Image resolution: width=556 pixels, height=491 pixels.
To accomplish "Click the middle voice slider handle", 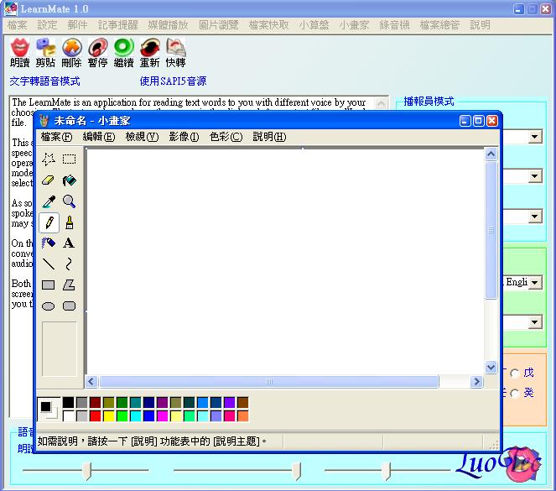I will pos(296,471).
